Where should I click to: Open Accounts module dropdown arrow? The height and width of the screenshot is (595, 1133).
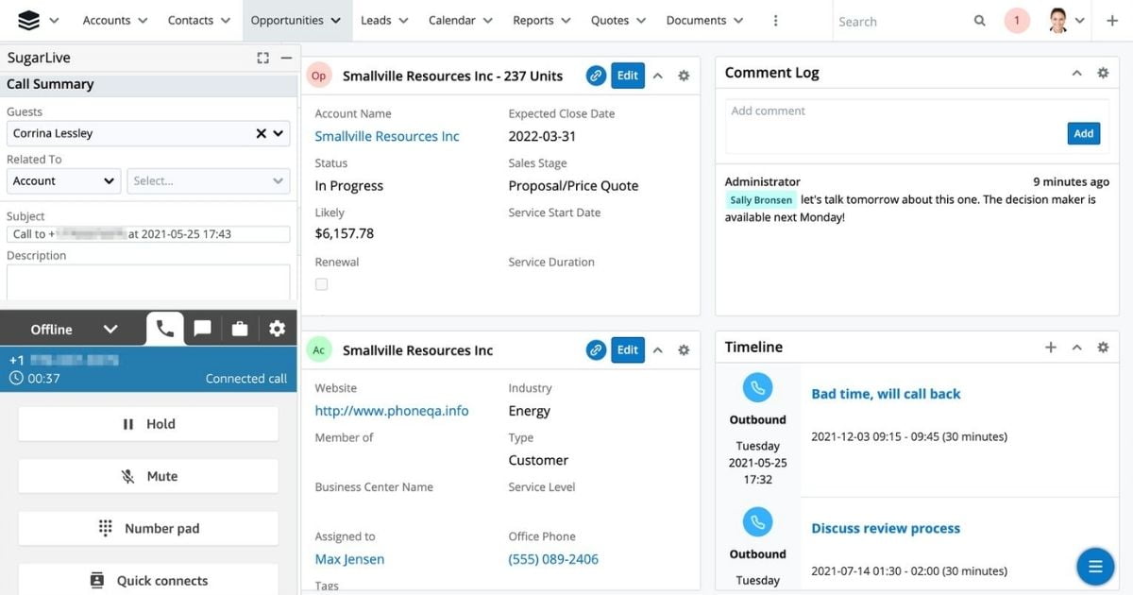(x=143, y=21)
